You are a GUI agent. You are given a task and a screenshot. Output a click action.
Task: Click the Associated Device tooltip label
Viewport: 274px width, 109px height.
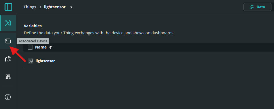click(33, 41)
